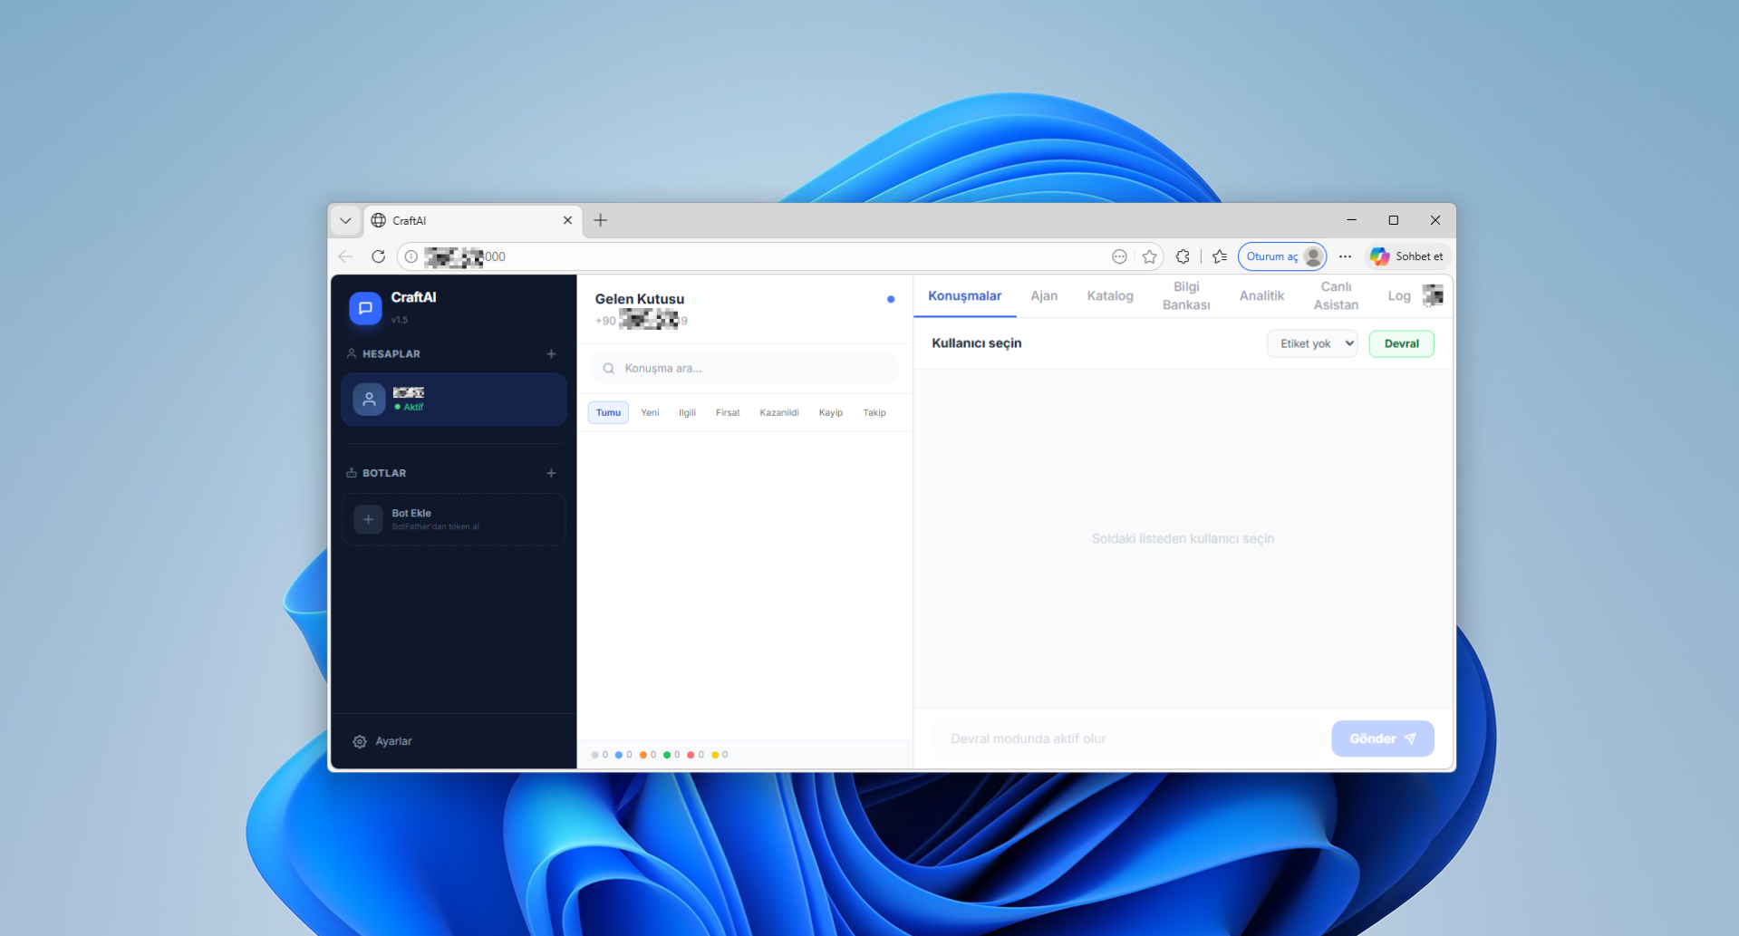Select the Tumu filter chip
Viewport: 1739px width, 936px height.
pyautogui.click(x=608, y=412)
